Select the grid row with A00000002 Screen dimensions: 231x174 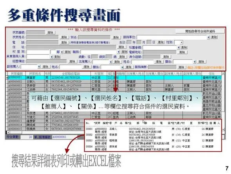click(x=114, y=81)
